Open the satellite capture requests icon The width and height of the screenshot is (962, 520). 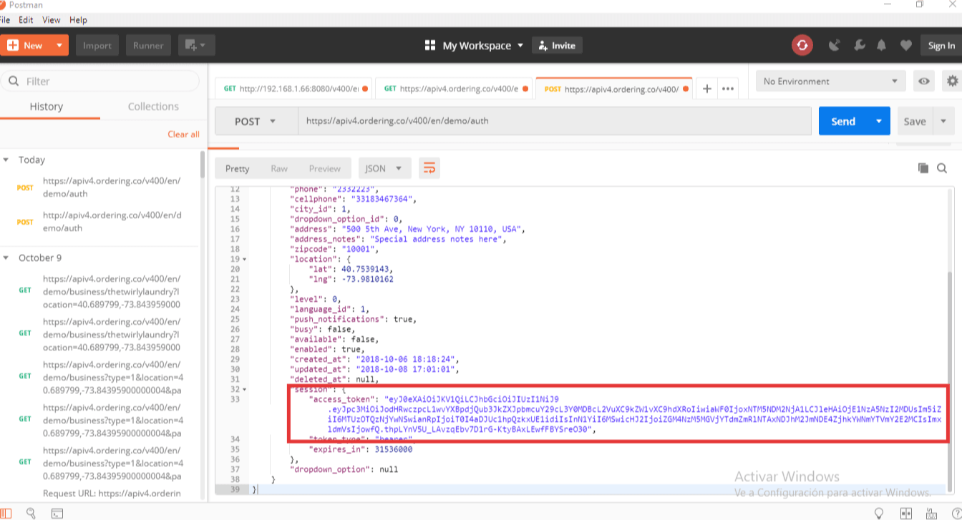click(x=835, y=45)
